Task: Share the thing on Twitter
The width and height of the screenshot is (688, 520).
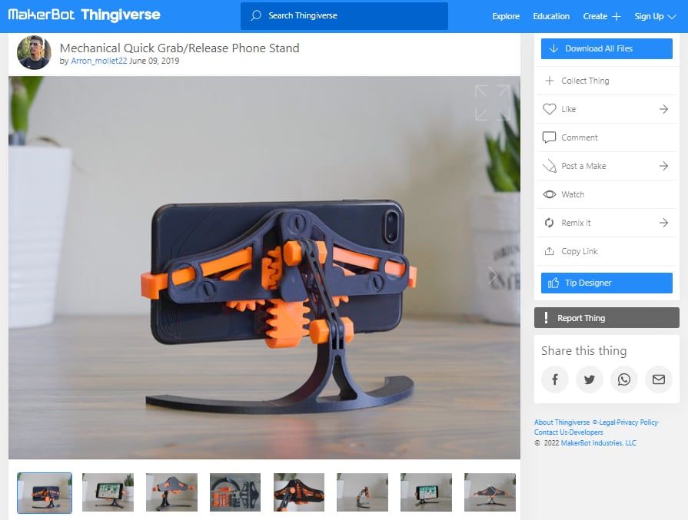Action: [590, 379]
